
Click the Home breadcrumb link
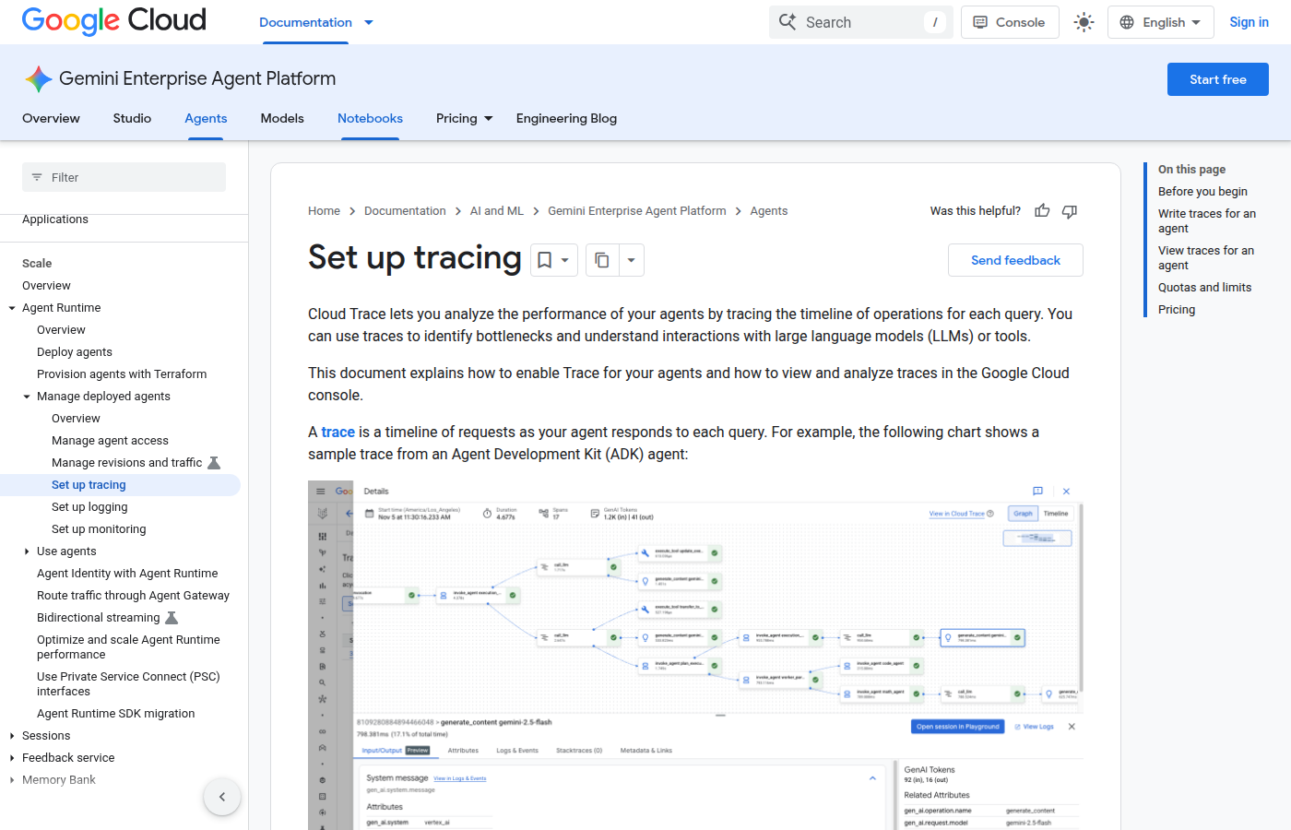click(x=324, y=211)
